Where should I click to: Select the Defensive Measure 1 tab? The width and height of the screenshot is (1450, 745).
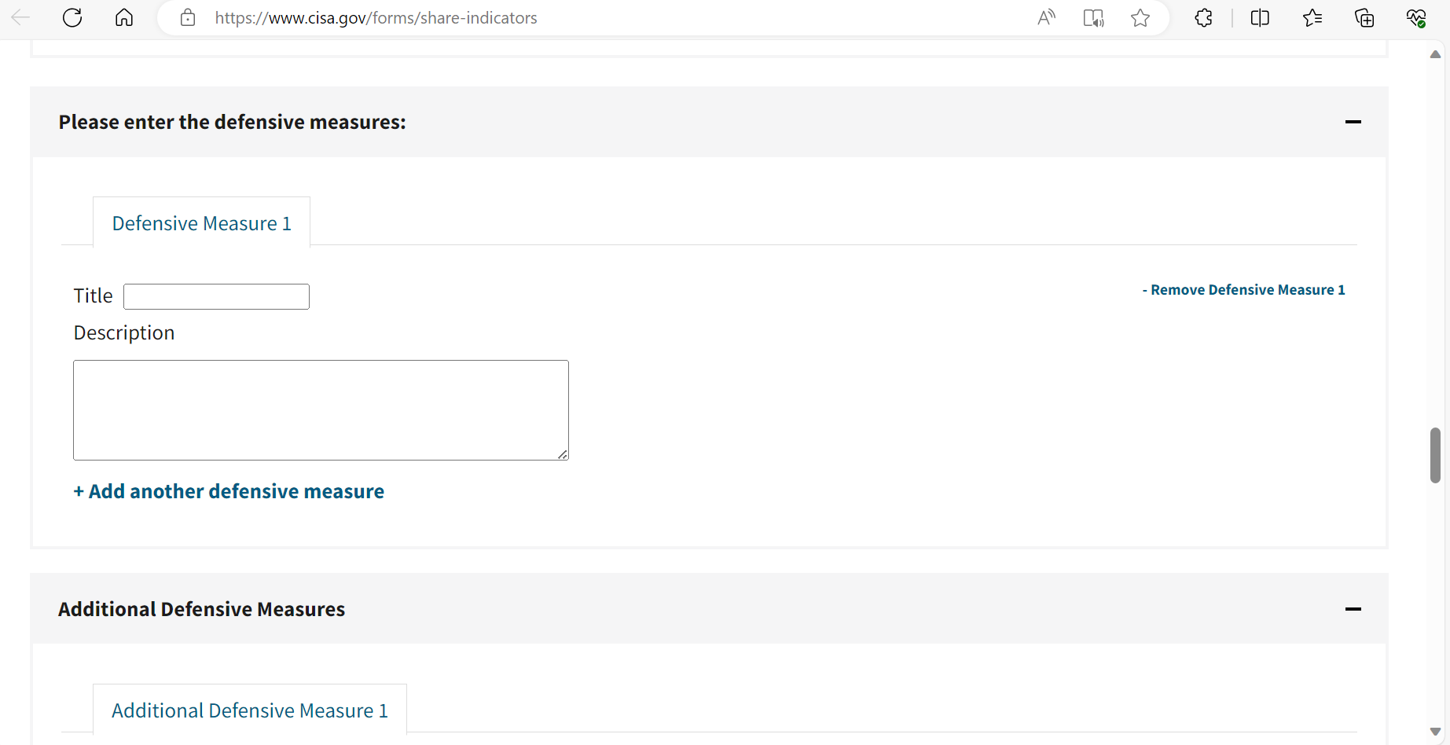click(x=201, y=223)
